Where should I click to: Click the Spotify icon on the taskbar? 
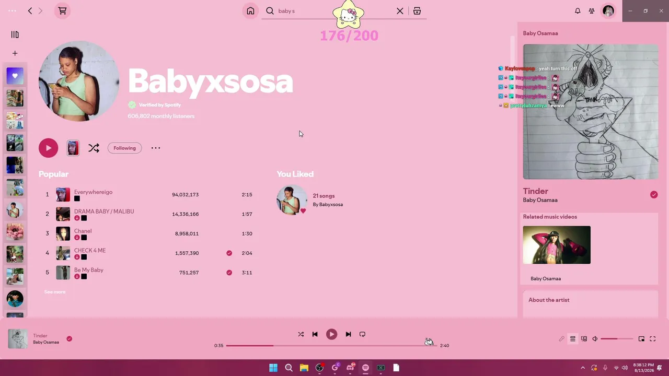(x=365, y=368)
